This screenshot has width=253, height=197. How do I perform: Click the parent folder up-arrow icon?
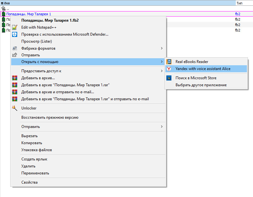(x=4, y=8)
